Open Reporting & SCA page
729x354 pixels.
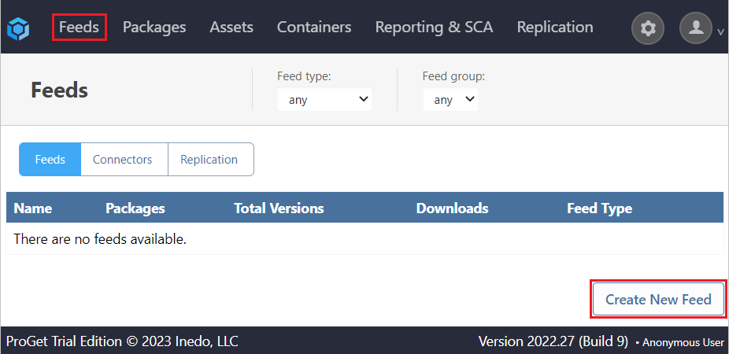click(x=434, y=28)
